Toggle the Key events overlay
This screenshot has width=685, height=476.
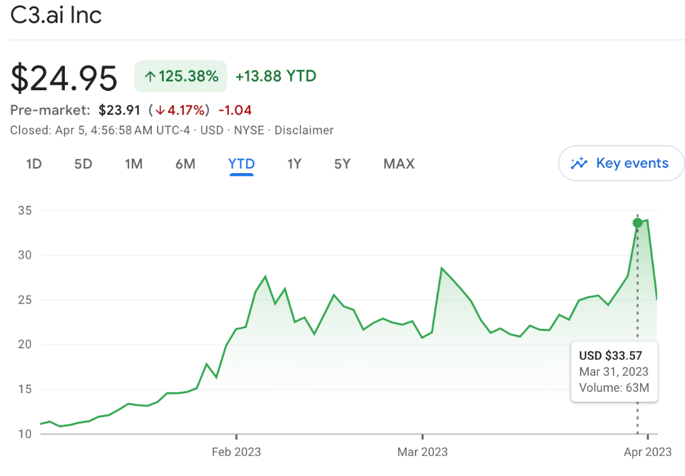click(621, 162)
